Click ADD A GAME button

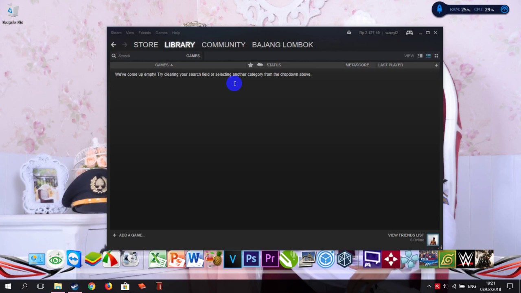(x=129, y=235)
